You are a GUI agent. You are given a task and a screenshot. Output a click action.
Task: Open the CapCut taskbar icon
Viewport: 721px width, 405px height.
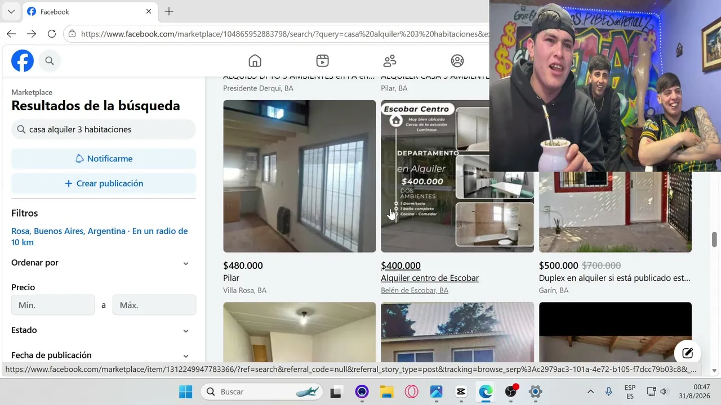[461, 391]
